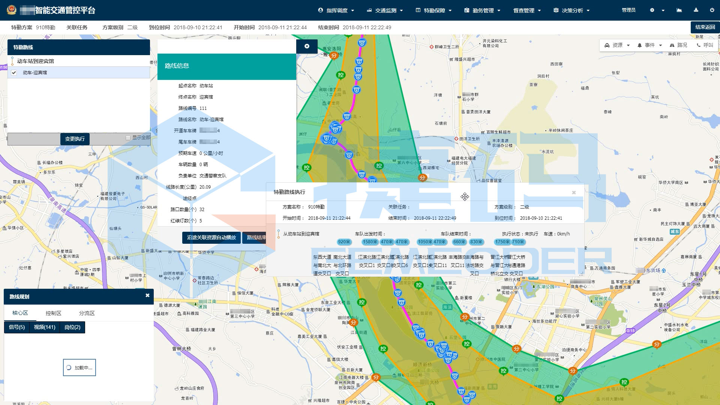Click the 结束返回 button
Screen dimensions: 720x405
pos(705,27)
